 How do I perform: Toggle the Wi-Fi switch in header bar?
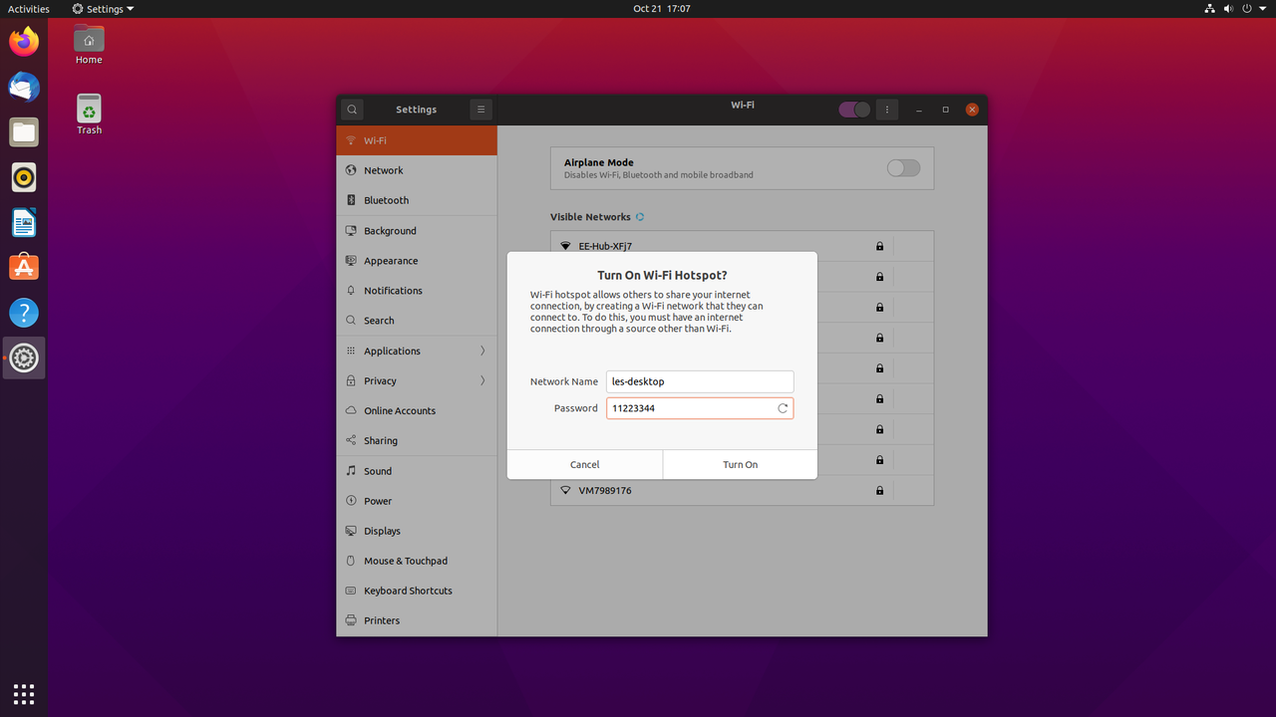854,110
